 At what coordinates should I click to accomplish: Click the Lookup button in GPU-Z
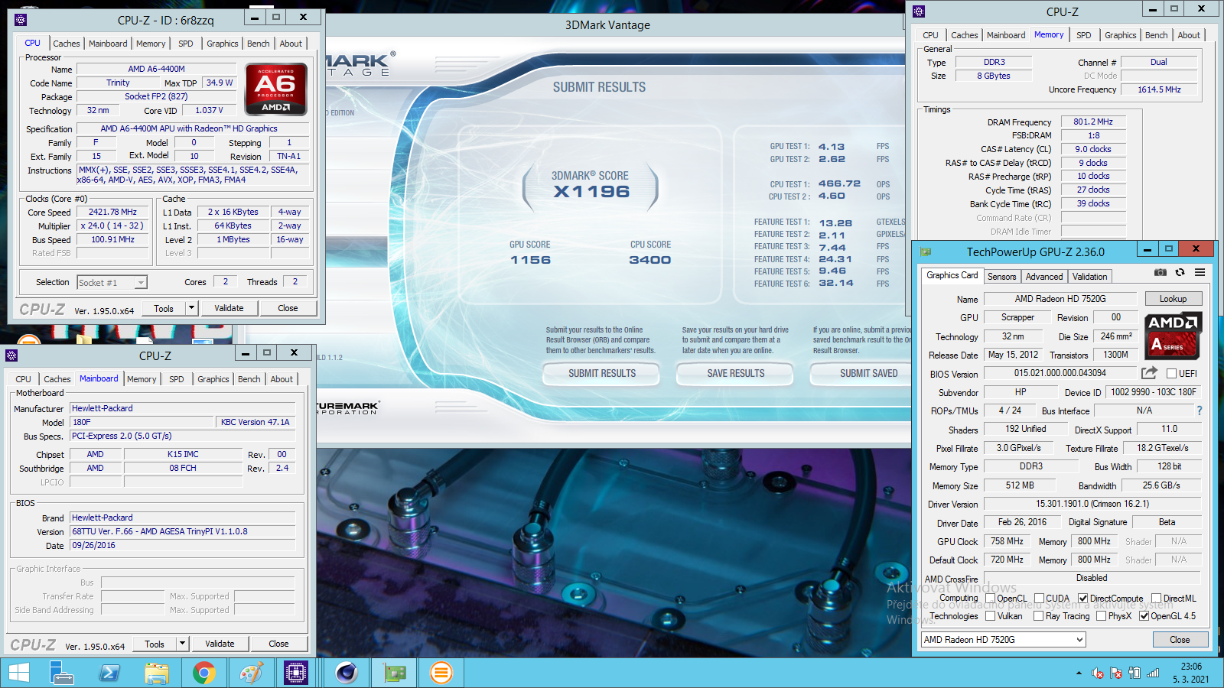1173,299
